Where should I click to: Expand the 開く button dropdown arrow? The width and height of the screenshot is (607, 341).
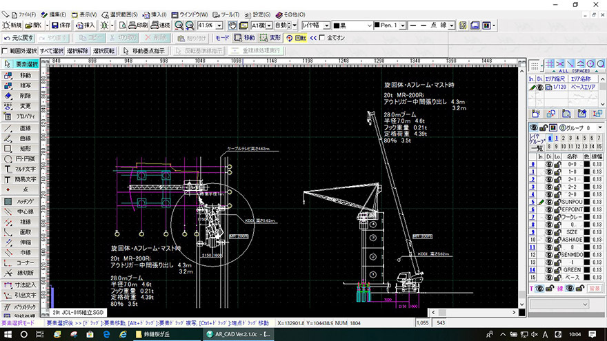click(47, 25)
